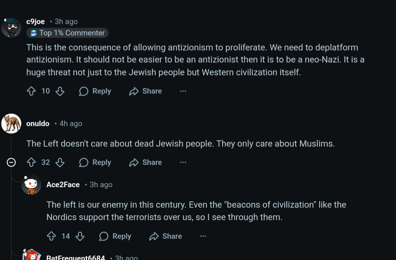Upvote c9joe's comment
396x260 pixels.
click(32, 91)
